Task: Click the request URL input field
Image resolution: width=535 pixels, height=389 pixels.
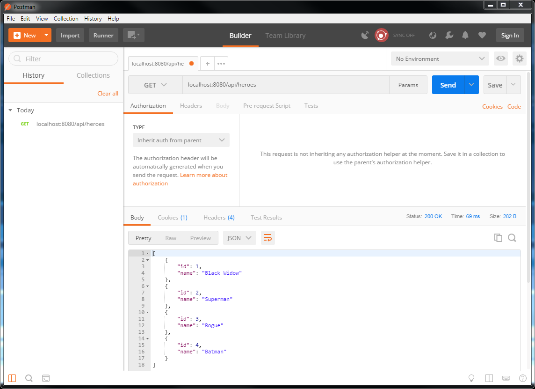Action: coord(286,85)
